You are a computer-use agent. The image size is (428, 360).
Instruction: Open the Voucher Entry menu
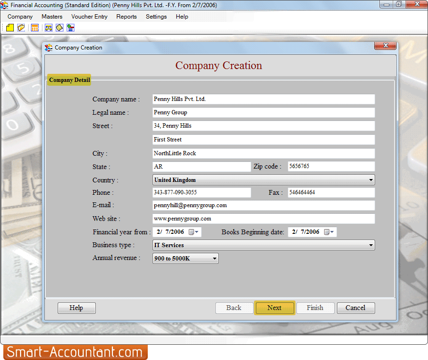pos(89,17)
